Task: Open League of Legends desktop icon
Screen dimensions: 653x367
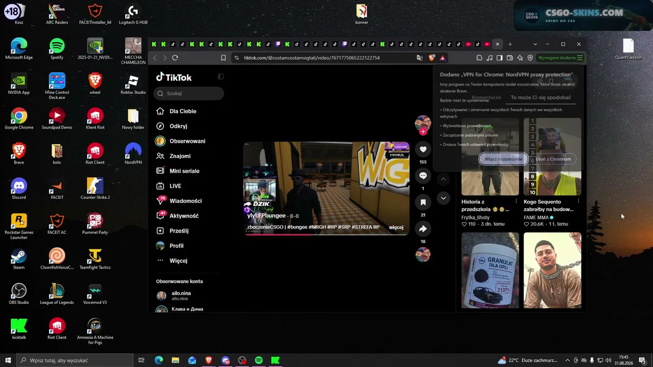Action: (x=57, y=293)
